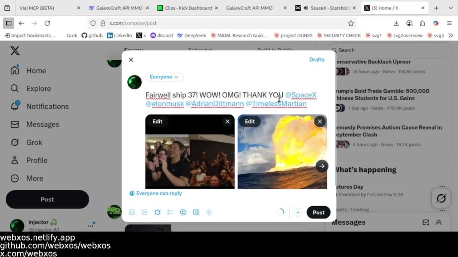Add media icon in compose toolbar
Screen dimensions: 458x257
coord(132,212)
